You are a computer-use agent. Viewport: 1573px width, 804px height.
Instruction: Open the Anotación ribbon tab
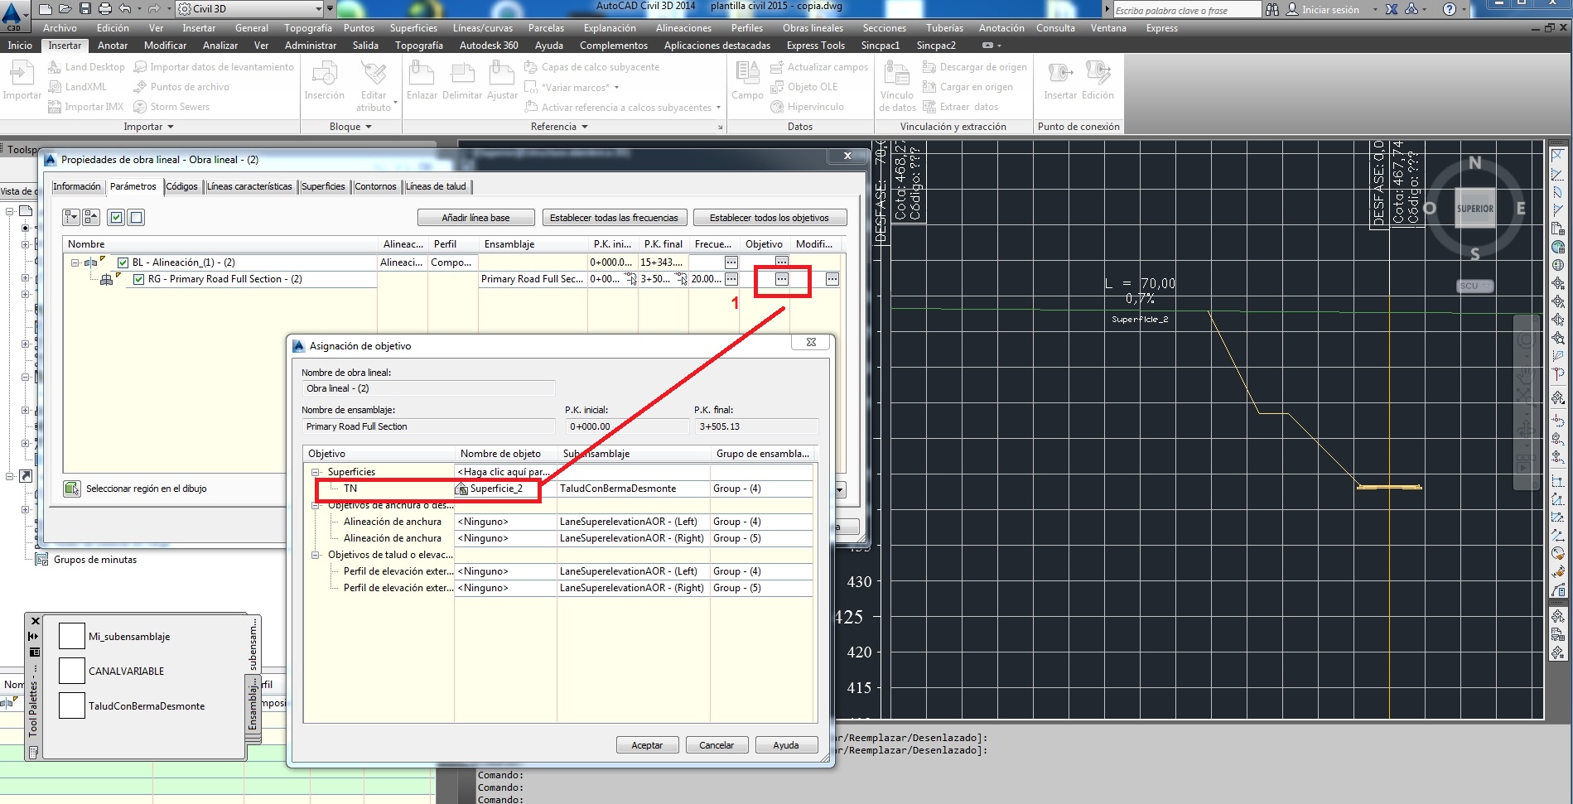click(x=1001, y=27)
